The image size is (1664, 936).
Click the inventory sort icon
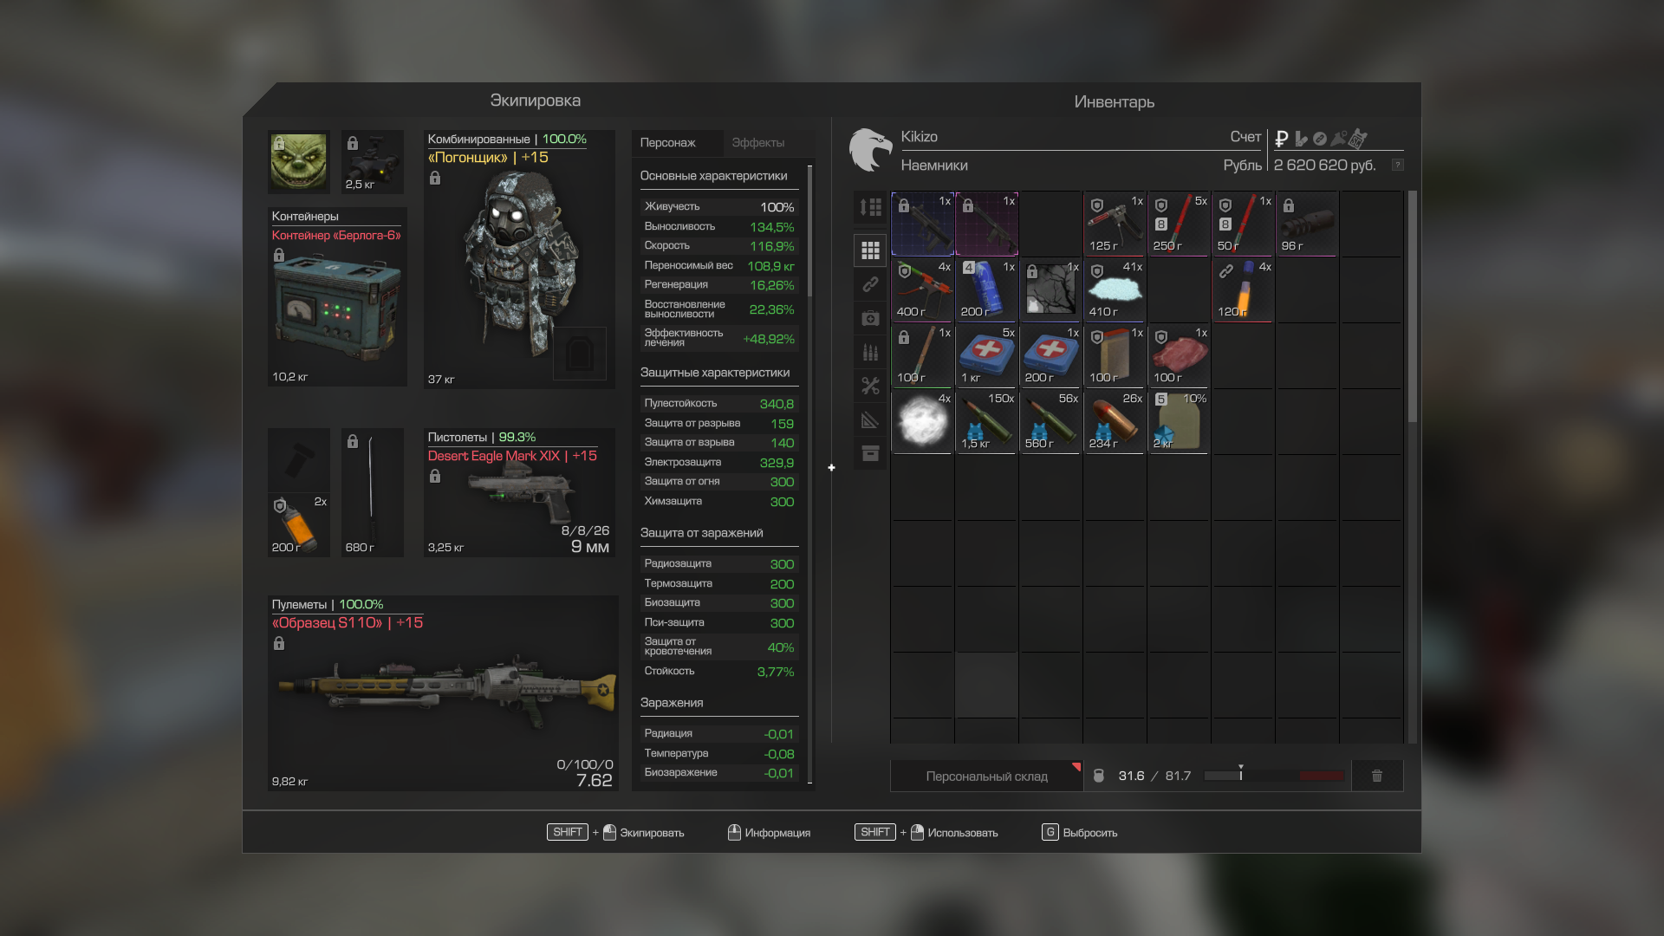870,207
